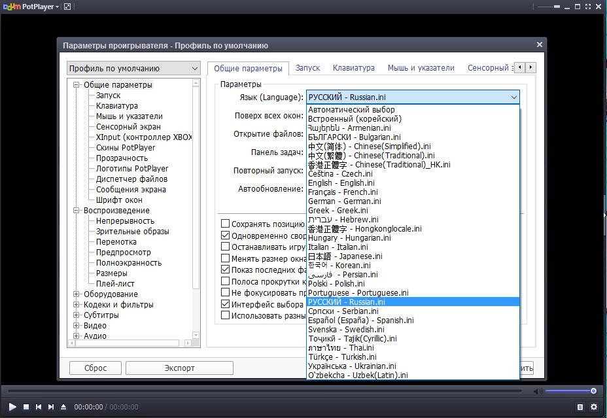
Task: Open the playlist panel icon at bottom right
Action: (580, 407)
